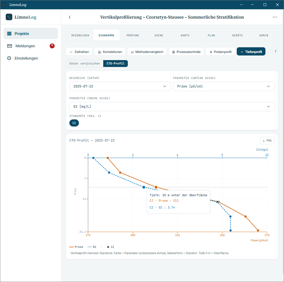284x282 pixels.
Task: Click the help question mark icon
Action: [x=275, y=51]
